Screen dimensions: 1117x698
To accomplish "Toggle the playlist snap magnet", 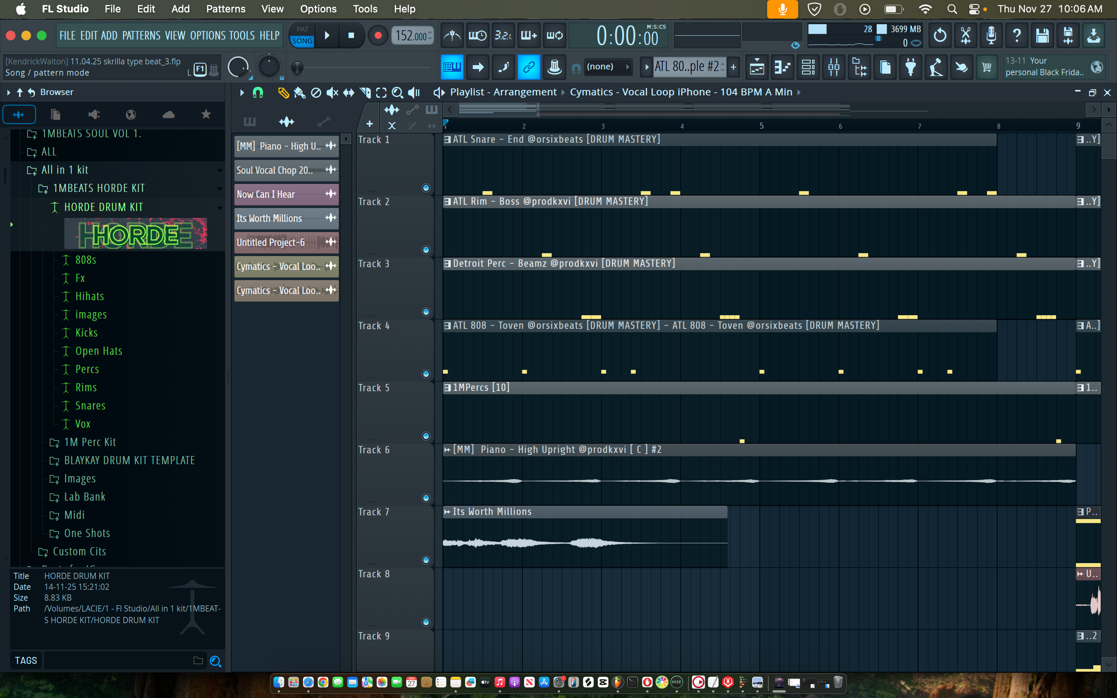I will point(258,92).
